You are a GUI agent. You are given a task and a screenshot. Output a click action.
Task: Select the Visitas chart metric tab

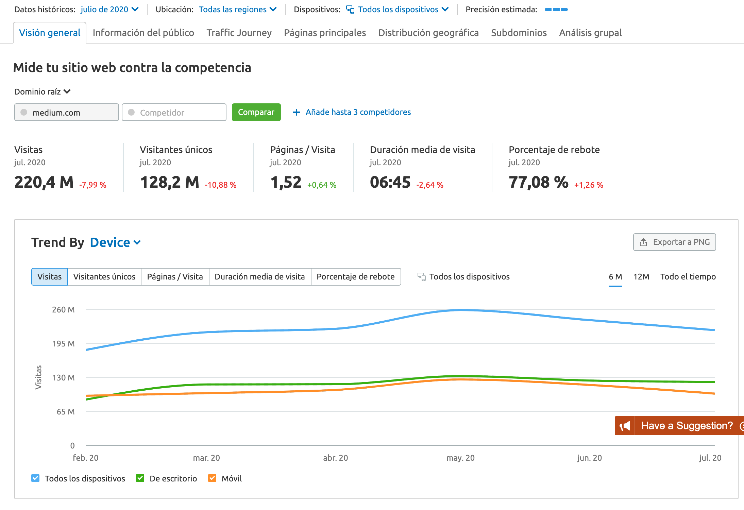(x=50, y=277)
